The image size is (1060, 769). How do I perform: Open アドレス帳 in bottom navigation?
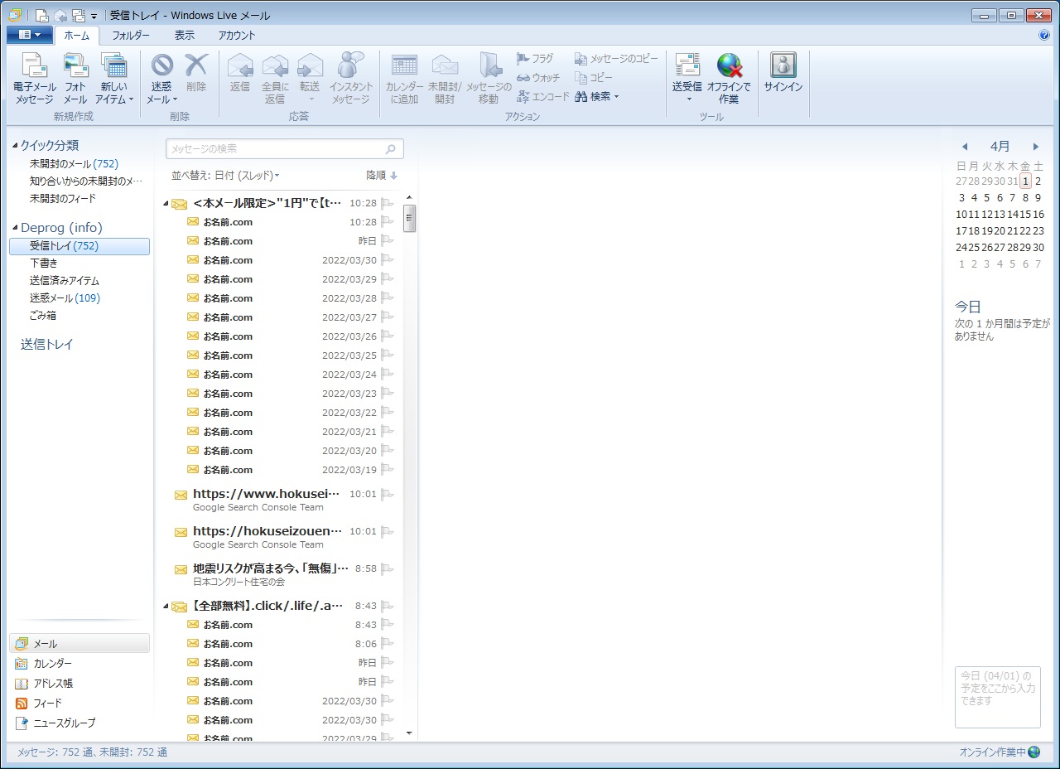pos(79,684)
